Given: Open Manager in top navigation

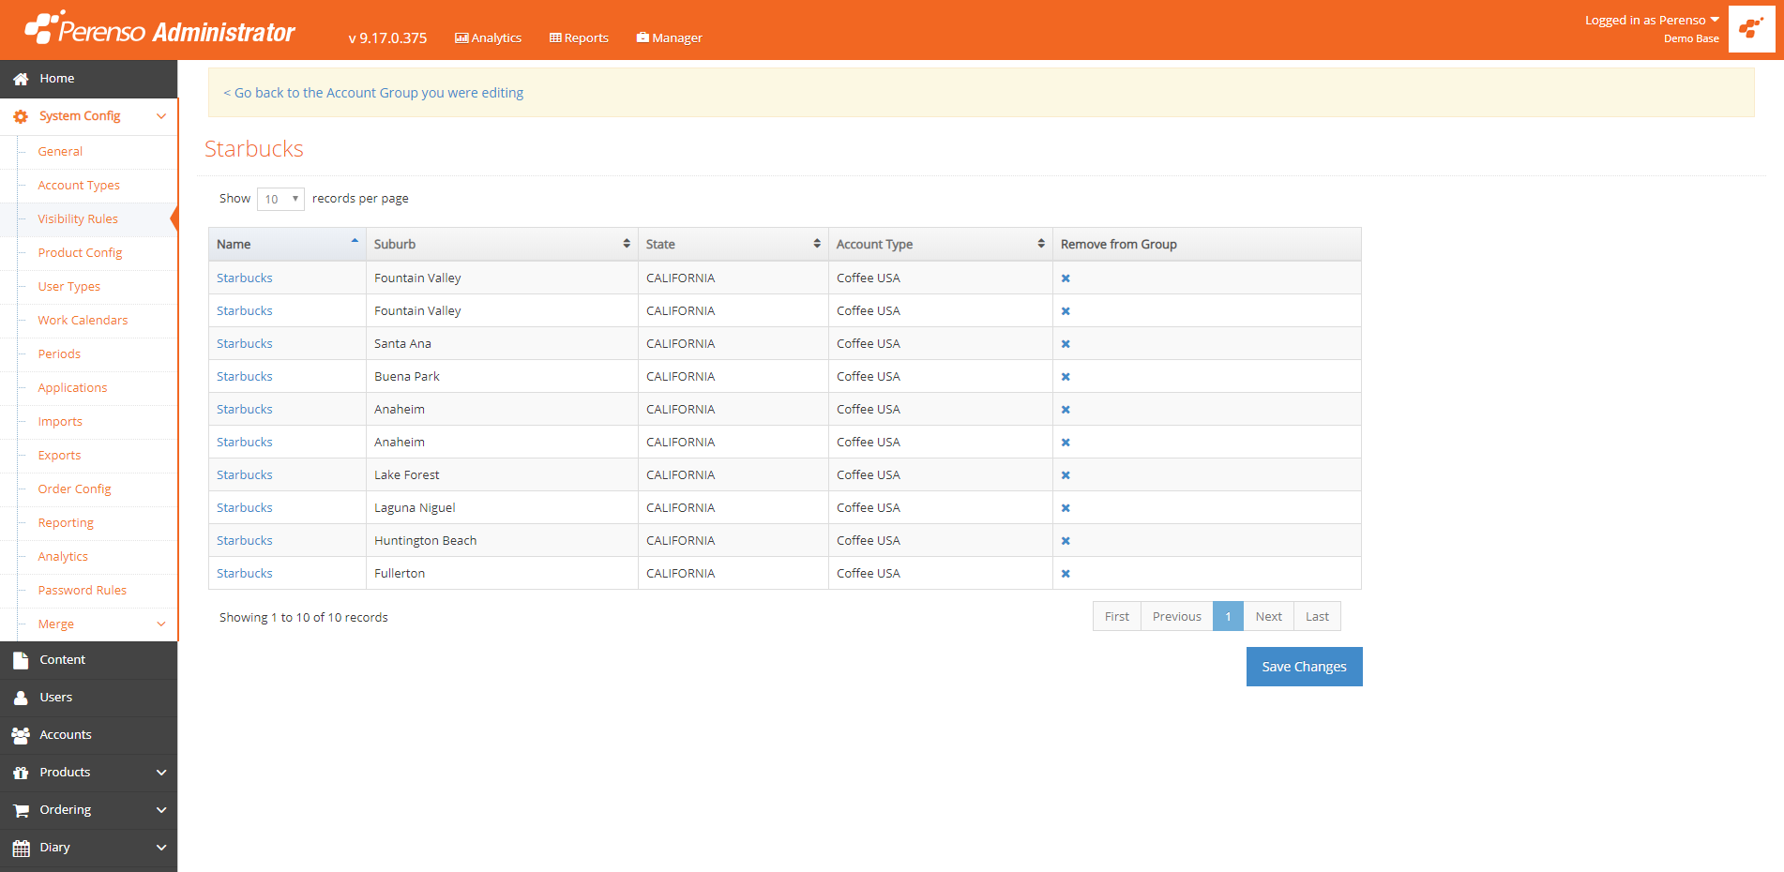Looking at the screenshot, I should tap(670, 38).
